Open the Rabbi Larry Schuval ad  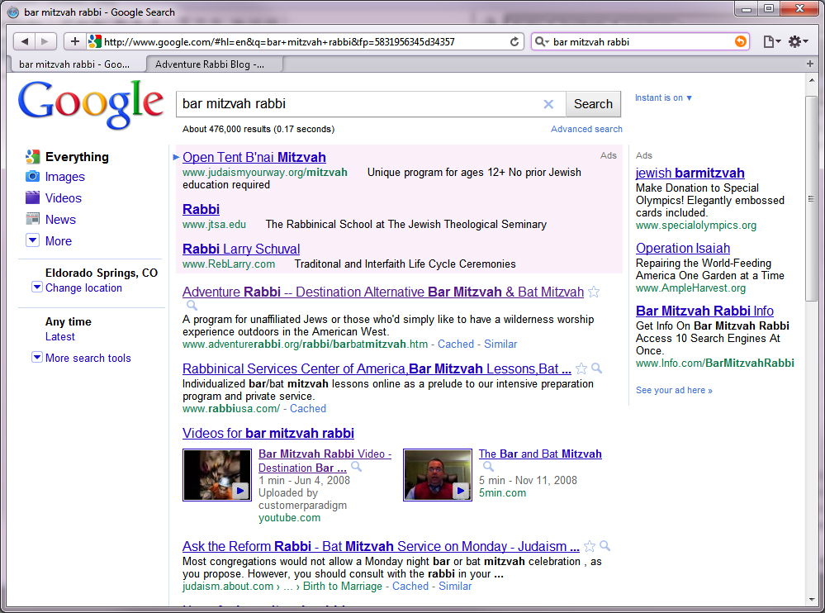241,249
